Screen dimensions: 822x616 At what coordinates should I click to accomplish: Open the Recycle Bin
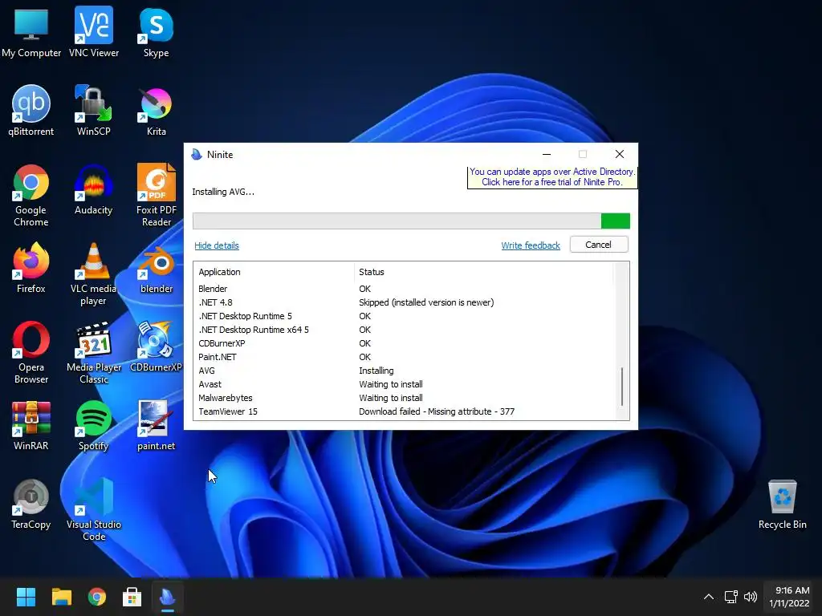point(782,504)
